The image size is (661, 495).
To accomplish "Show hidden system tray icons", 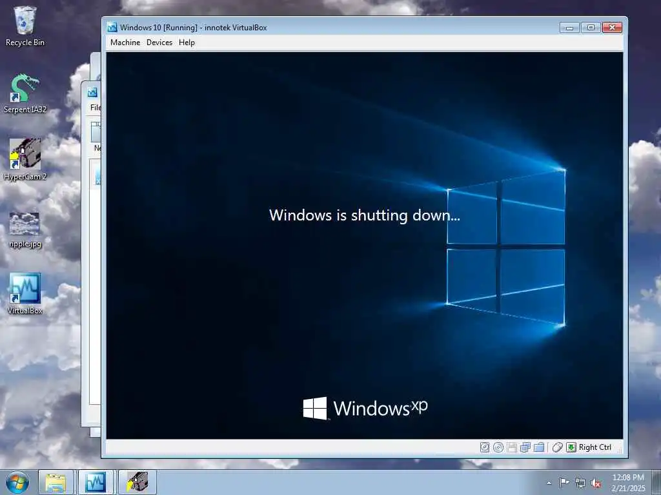I will (x=549, y=483).
